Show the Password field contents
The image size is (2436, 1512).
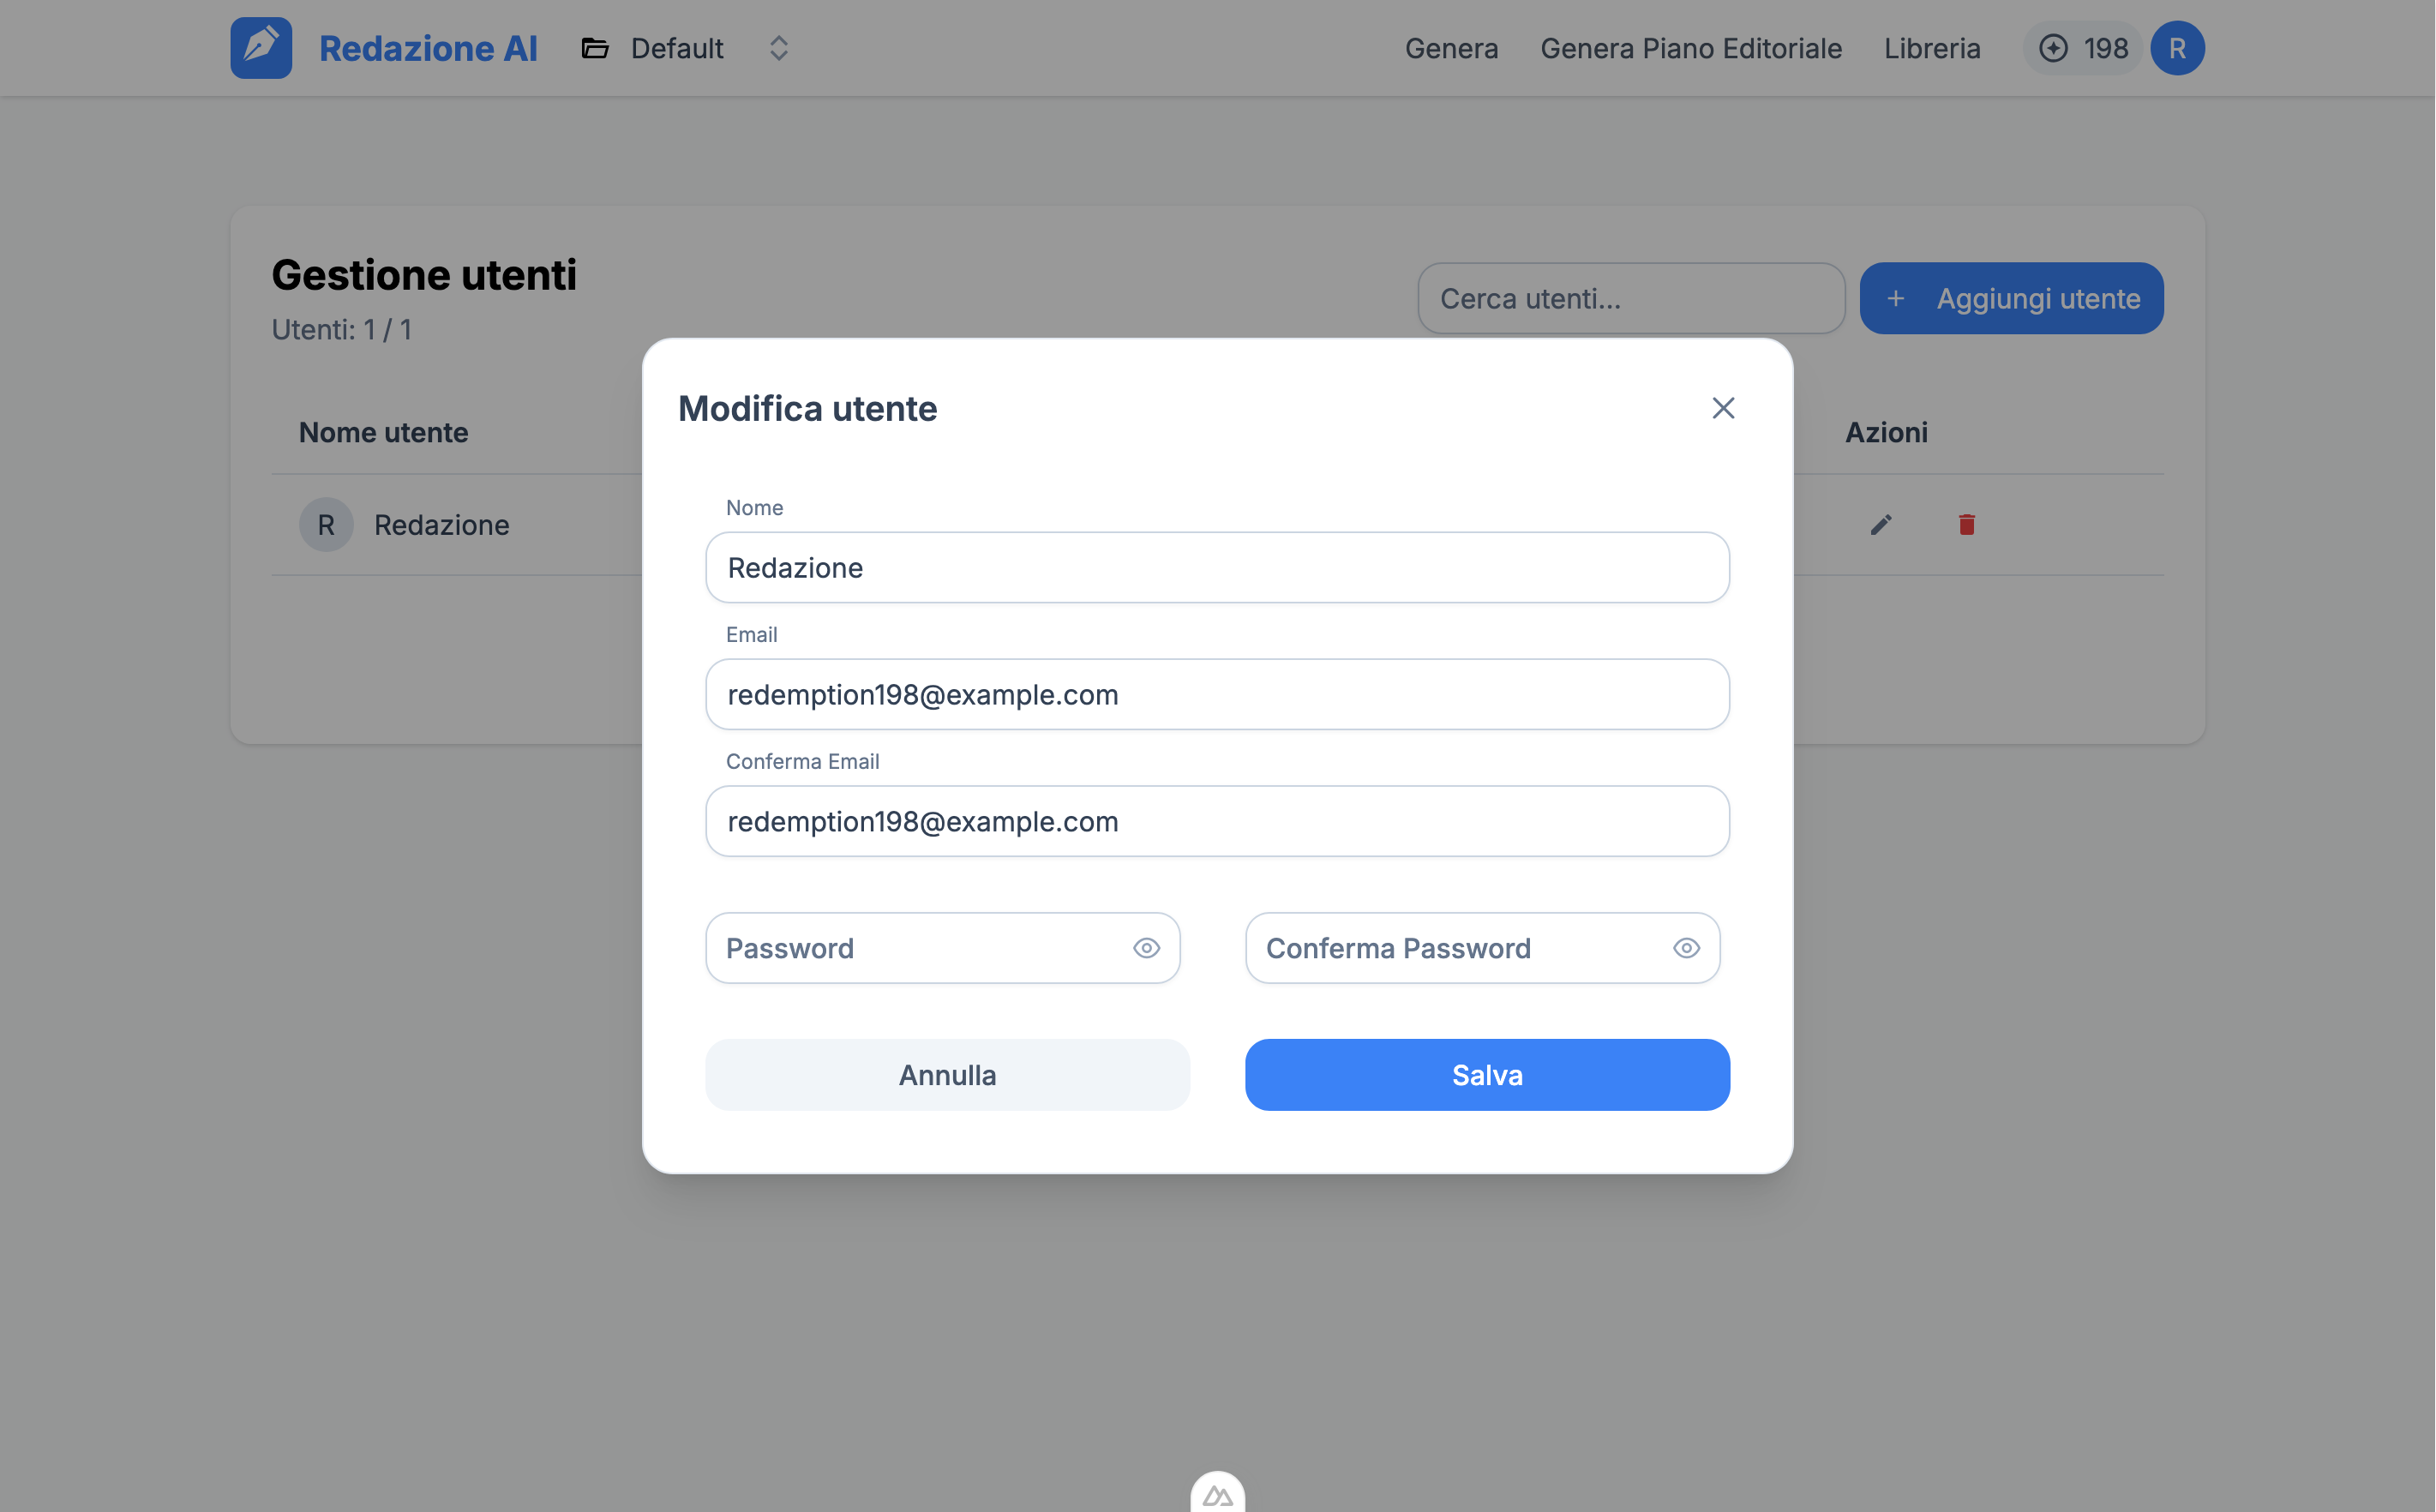(1146, 948)
